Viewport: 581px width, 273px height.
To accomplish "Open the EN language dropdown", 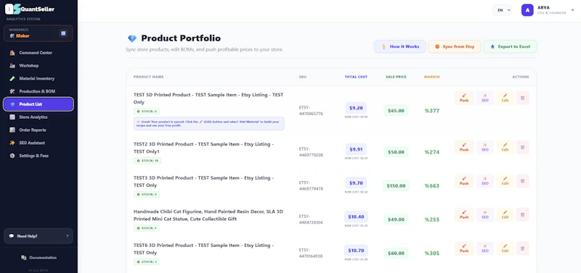I will point(502,10).
